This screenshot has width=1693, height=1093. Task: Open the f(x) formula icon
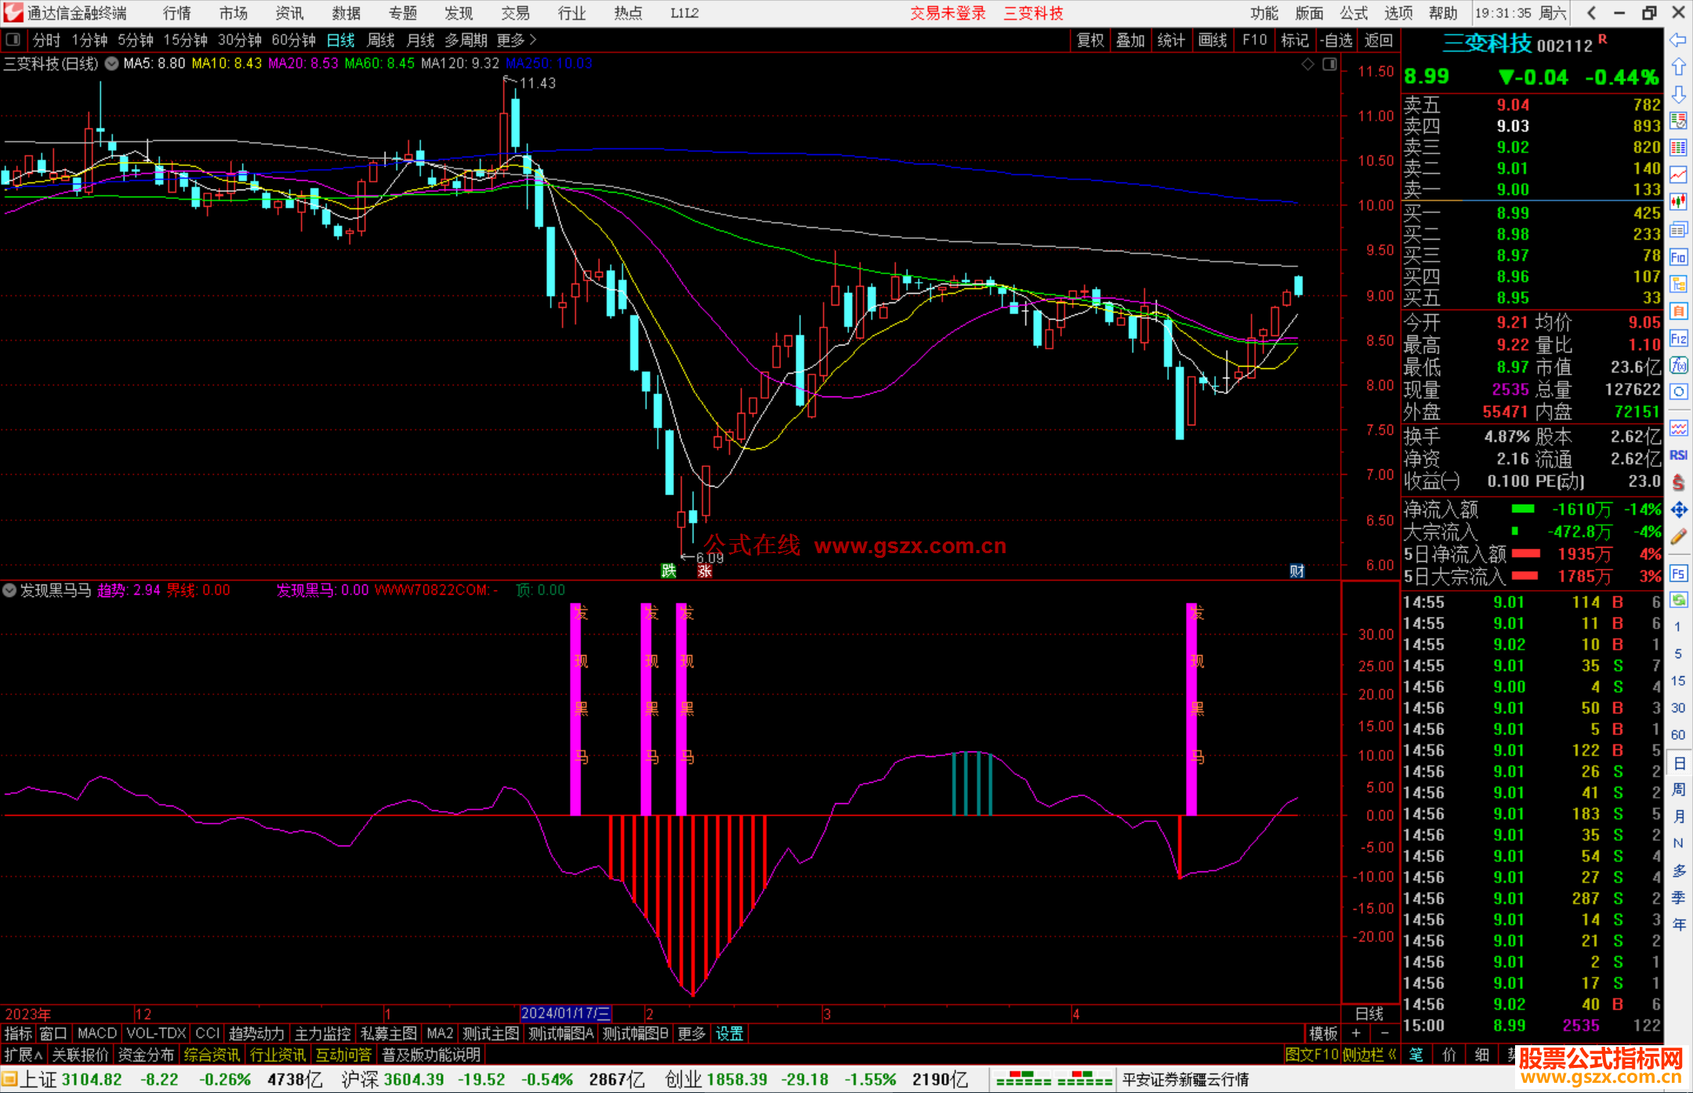coord(1678,366)
